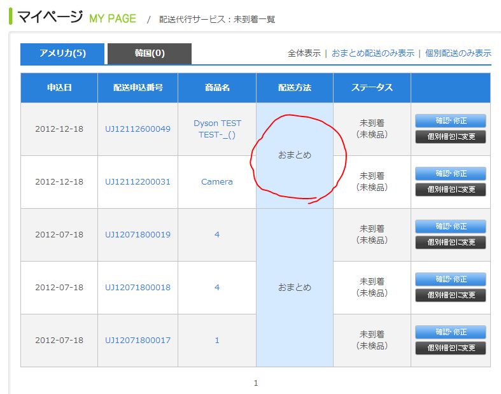Click おまとめ cell beside the Camera row
501x394 pixels.
[x=295, y=155]
